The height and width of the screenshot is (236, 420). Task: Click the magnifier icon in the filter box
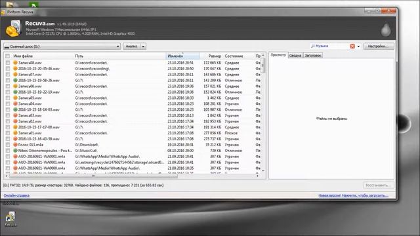(312, 46)
